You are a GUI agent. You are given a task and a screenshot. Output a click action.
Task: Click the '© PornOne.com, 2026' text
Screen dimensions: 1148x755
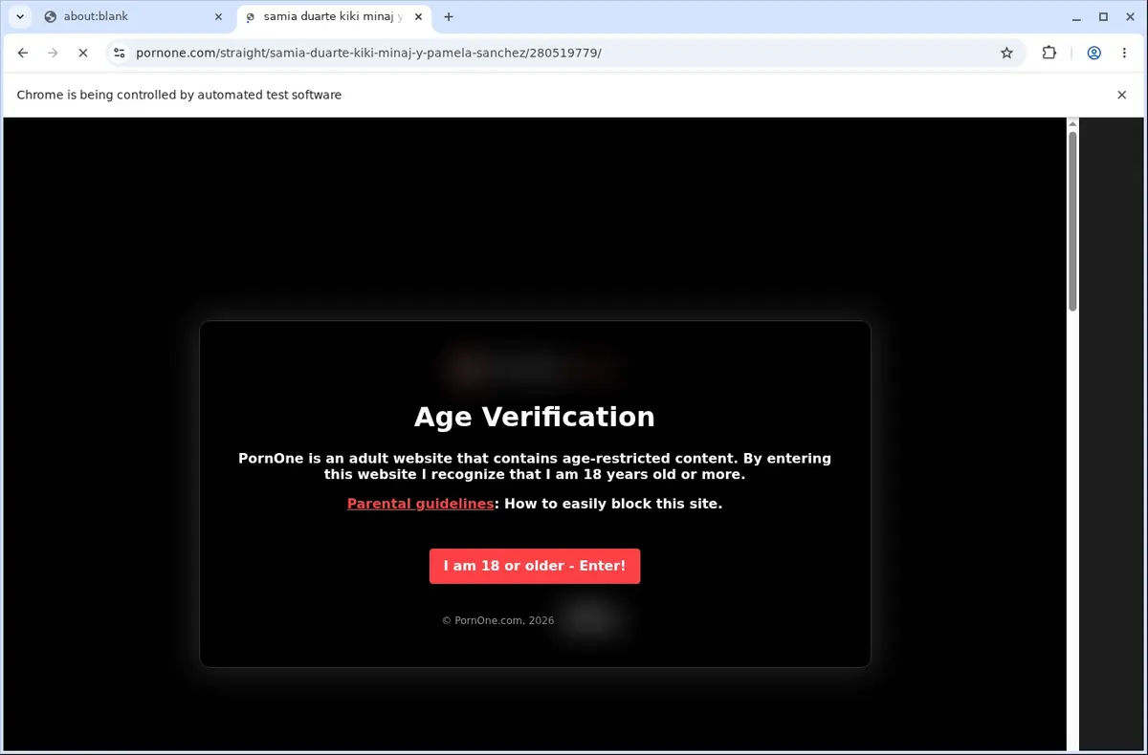(497, 620)
